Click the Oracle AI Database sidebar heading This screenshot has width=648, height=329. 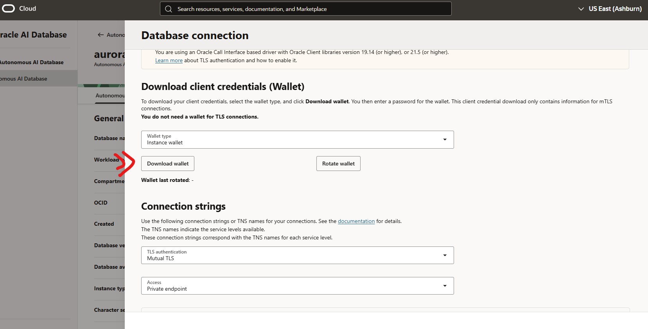click(33, 35)
